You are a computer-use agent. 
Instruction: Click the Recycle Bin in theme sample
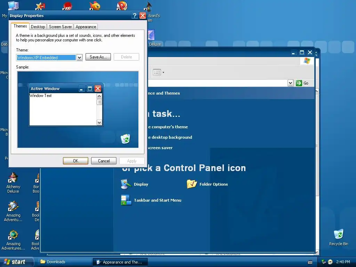coord(125,139)
